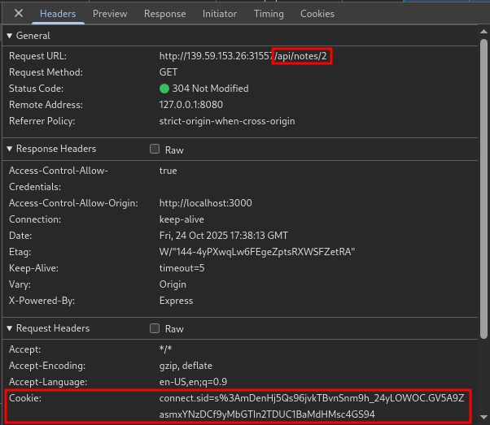Click the green status code indicator dot

point(164,89)
